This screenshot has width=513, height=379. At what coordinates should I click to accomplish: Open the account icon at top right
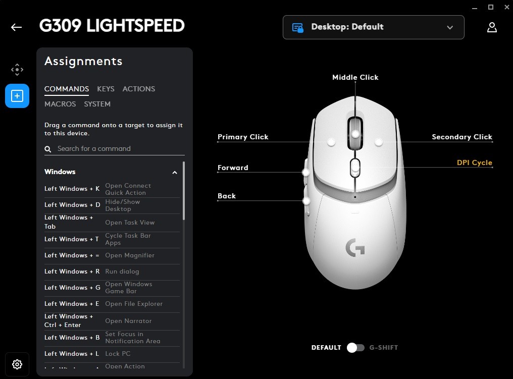492,27
